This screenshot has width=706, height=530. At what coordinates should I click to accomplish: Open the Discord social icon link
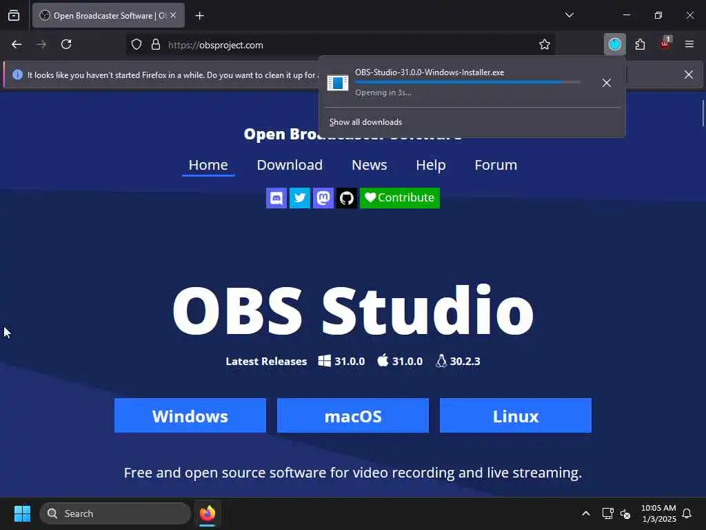(276, 198)
